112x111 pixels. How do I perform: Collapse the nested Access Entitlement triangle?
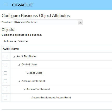click(x=24, y=89)
